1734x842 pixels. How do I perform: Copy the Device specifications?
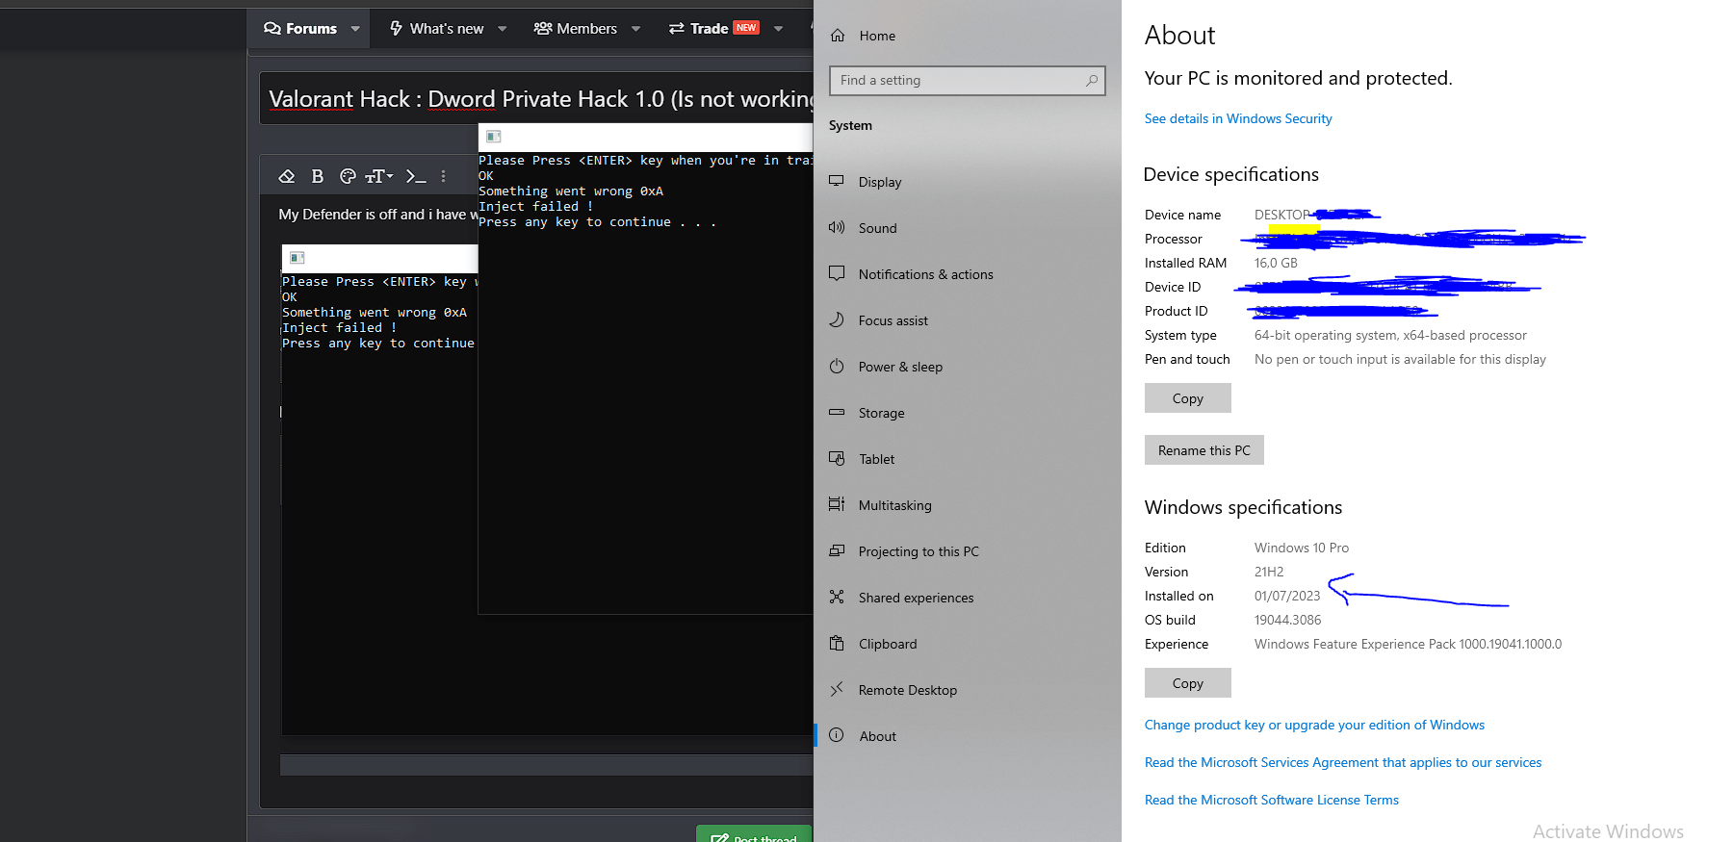pos(1187,398)
